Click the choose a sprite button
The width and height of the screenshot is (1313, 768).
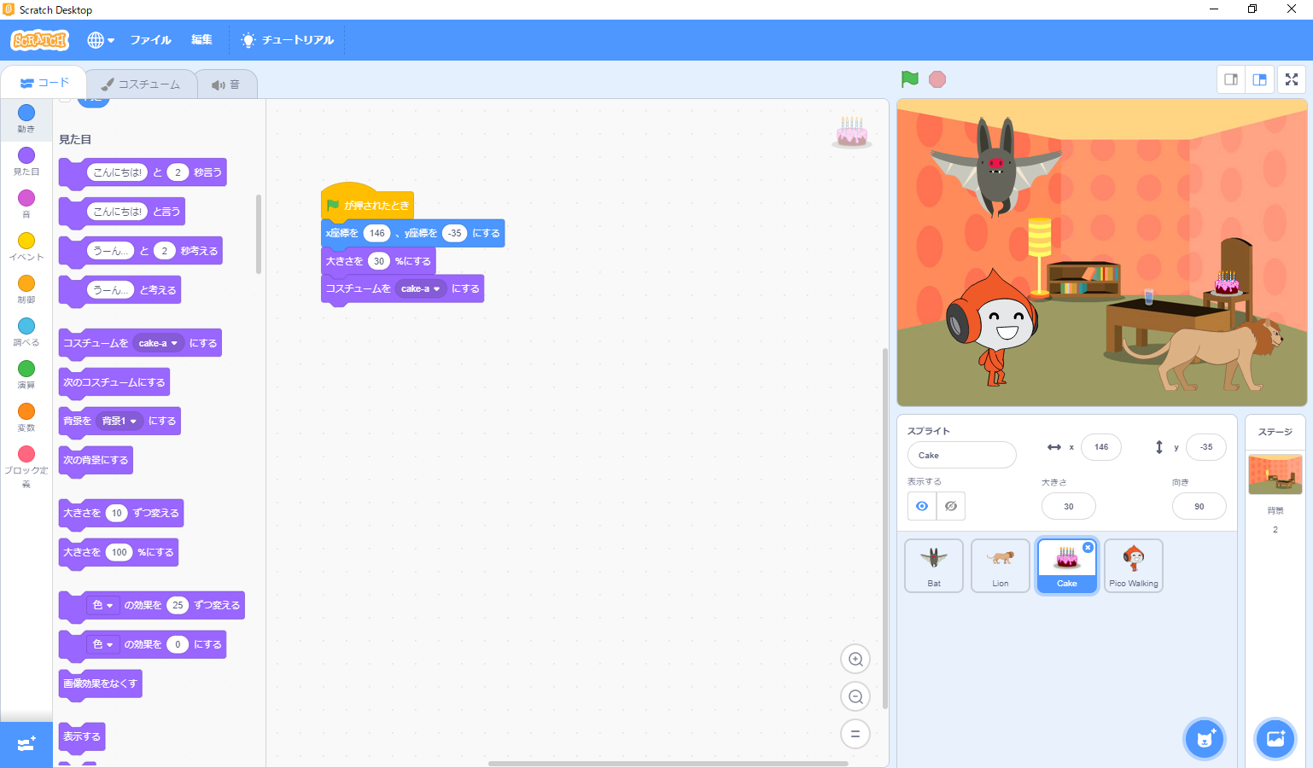coord(1205,739)
